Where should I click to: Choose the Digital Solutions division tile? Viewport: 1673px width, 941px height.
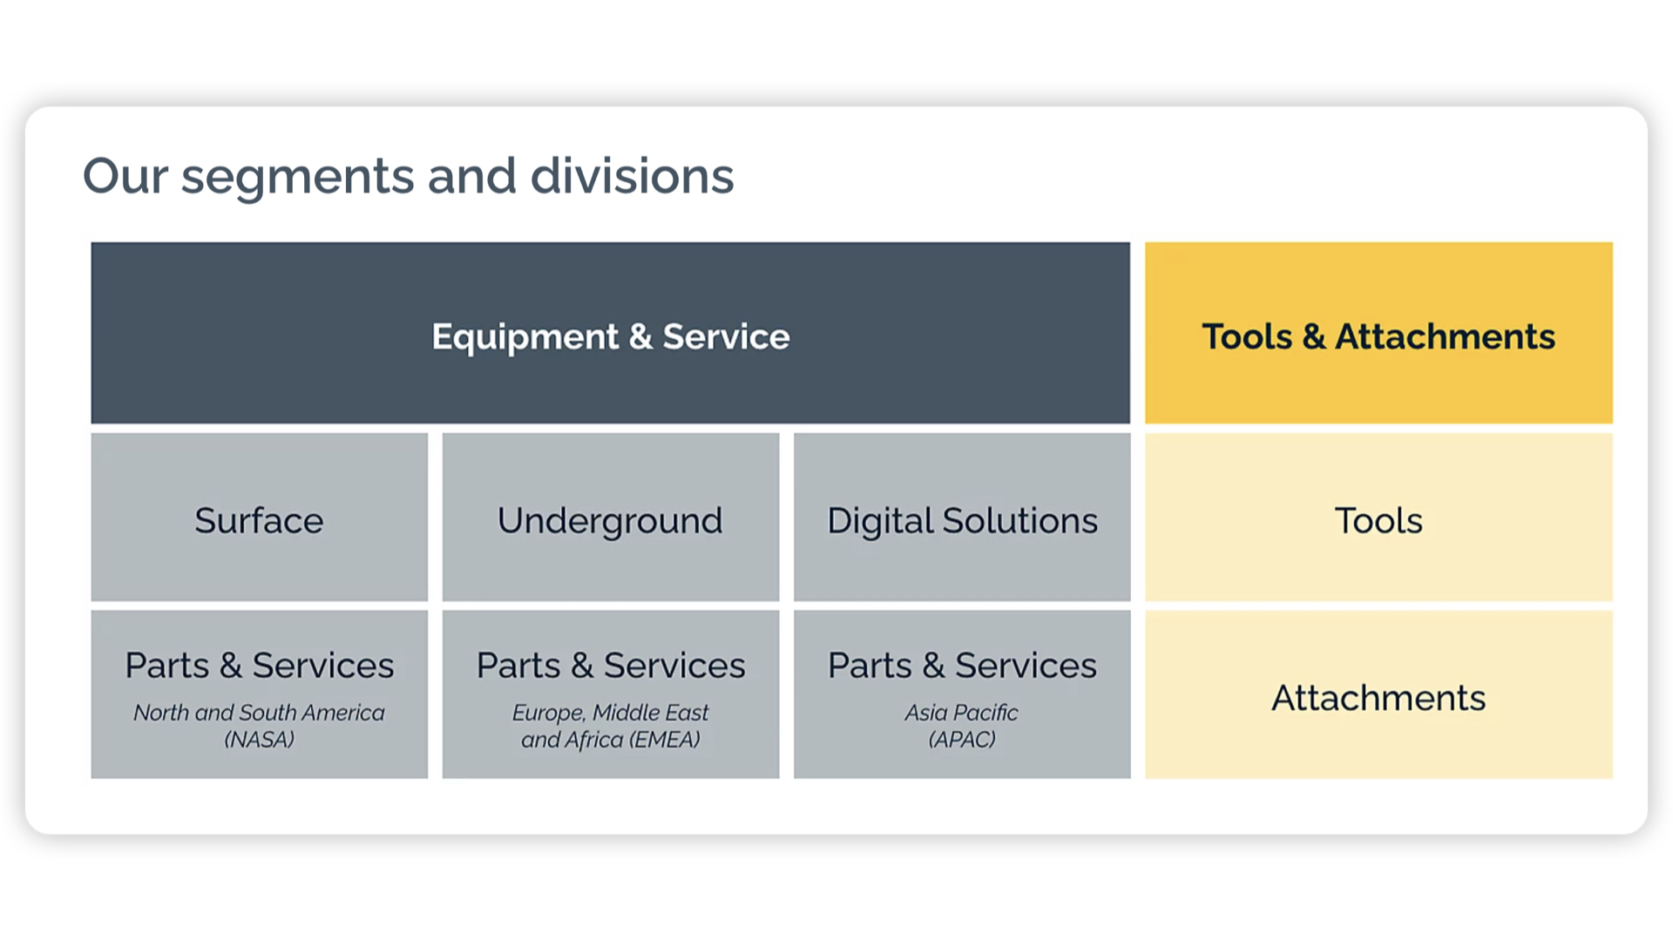[962, 518]
